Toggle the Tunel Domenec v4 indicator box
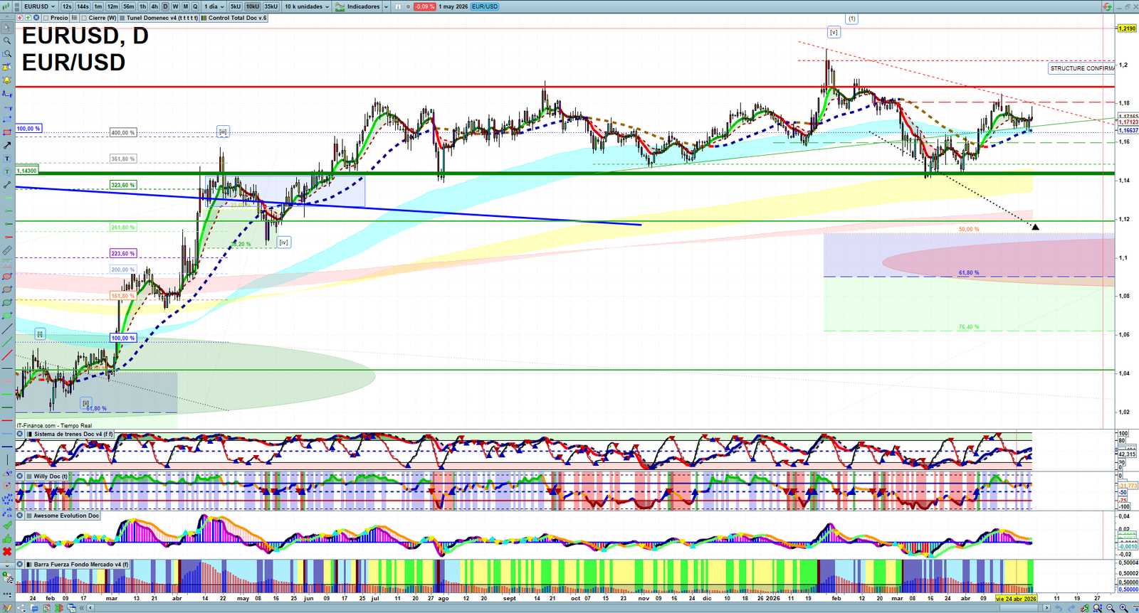 pyautogui.click(x=122, y=18)
